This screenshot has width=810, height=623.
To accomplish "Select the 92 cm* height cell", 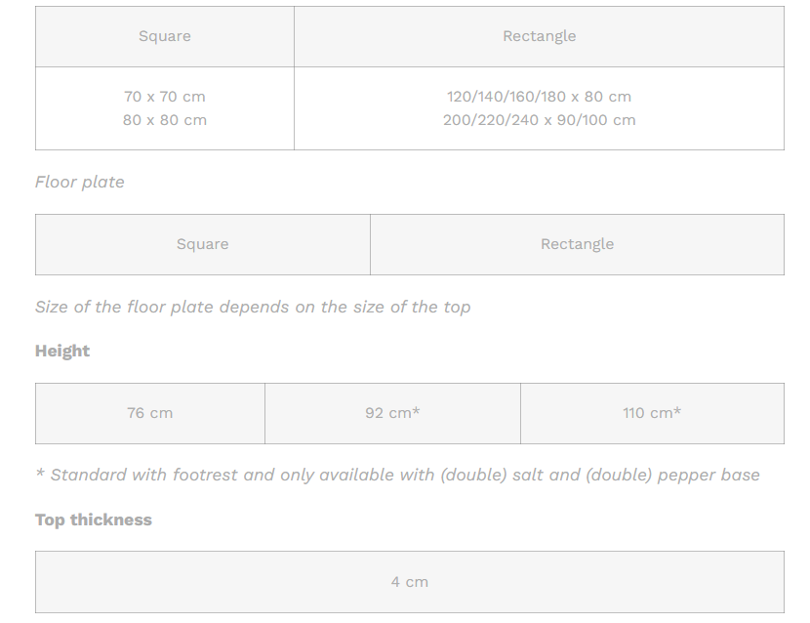I will click(392, 413).
